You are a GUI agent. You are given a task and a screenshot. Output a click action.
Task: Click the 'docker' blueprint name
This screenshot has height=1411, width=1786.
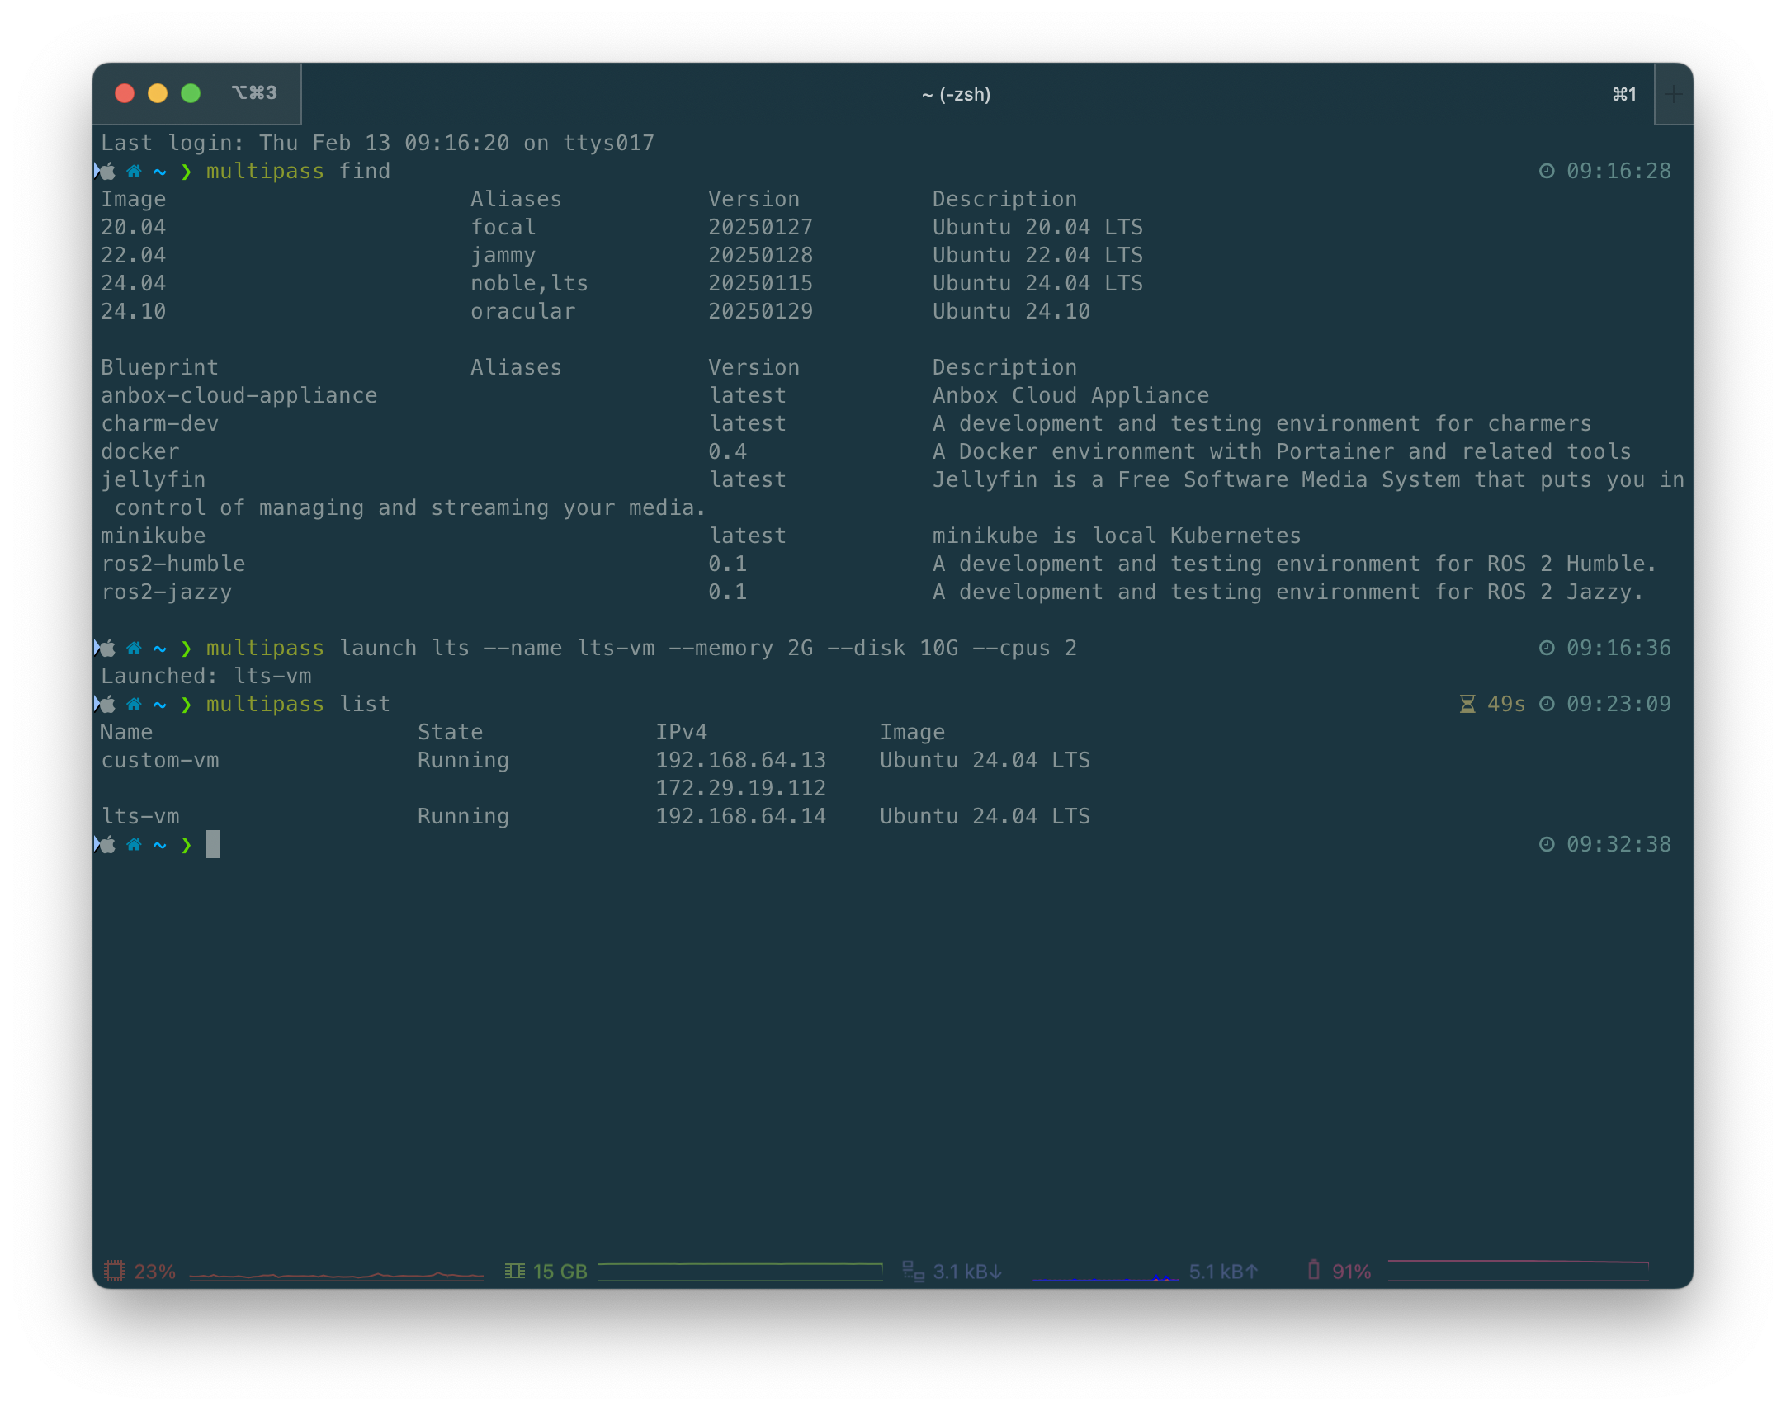[x=139, y=452]
